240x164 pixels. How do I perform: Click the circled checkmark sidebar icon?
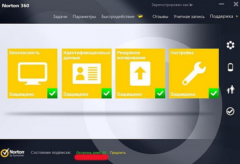230,111
